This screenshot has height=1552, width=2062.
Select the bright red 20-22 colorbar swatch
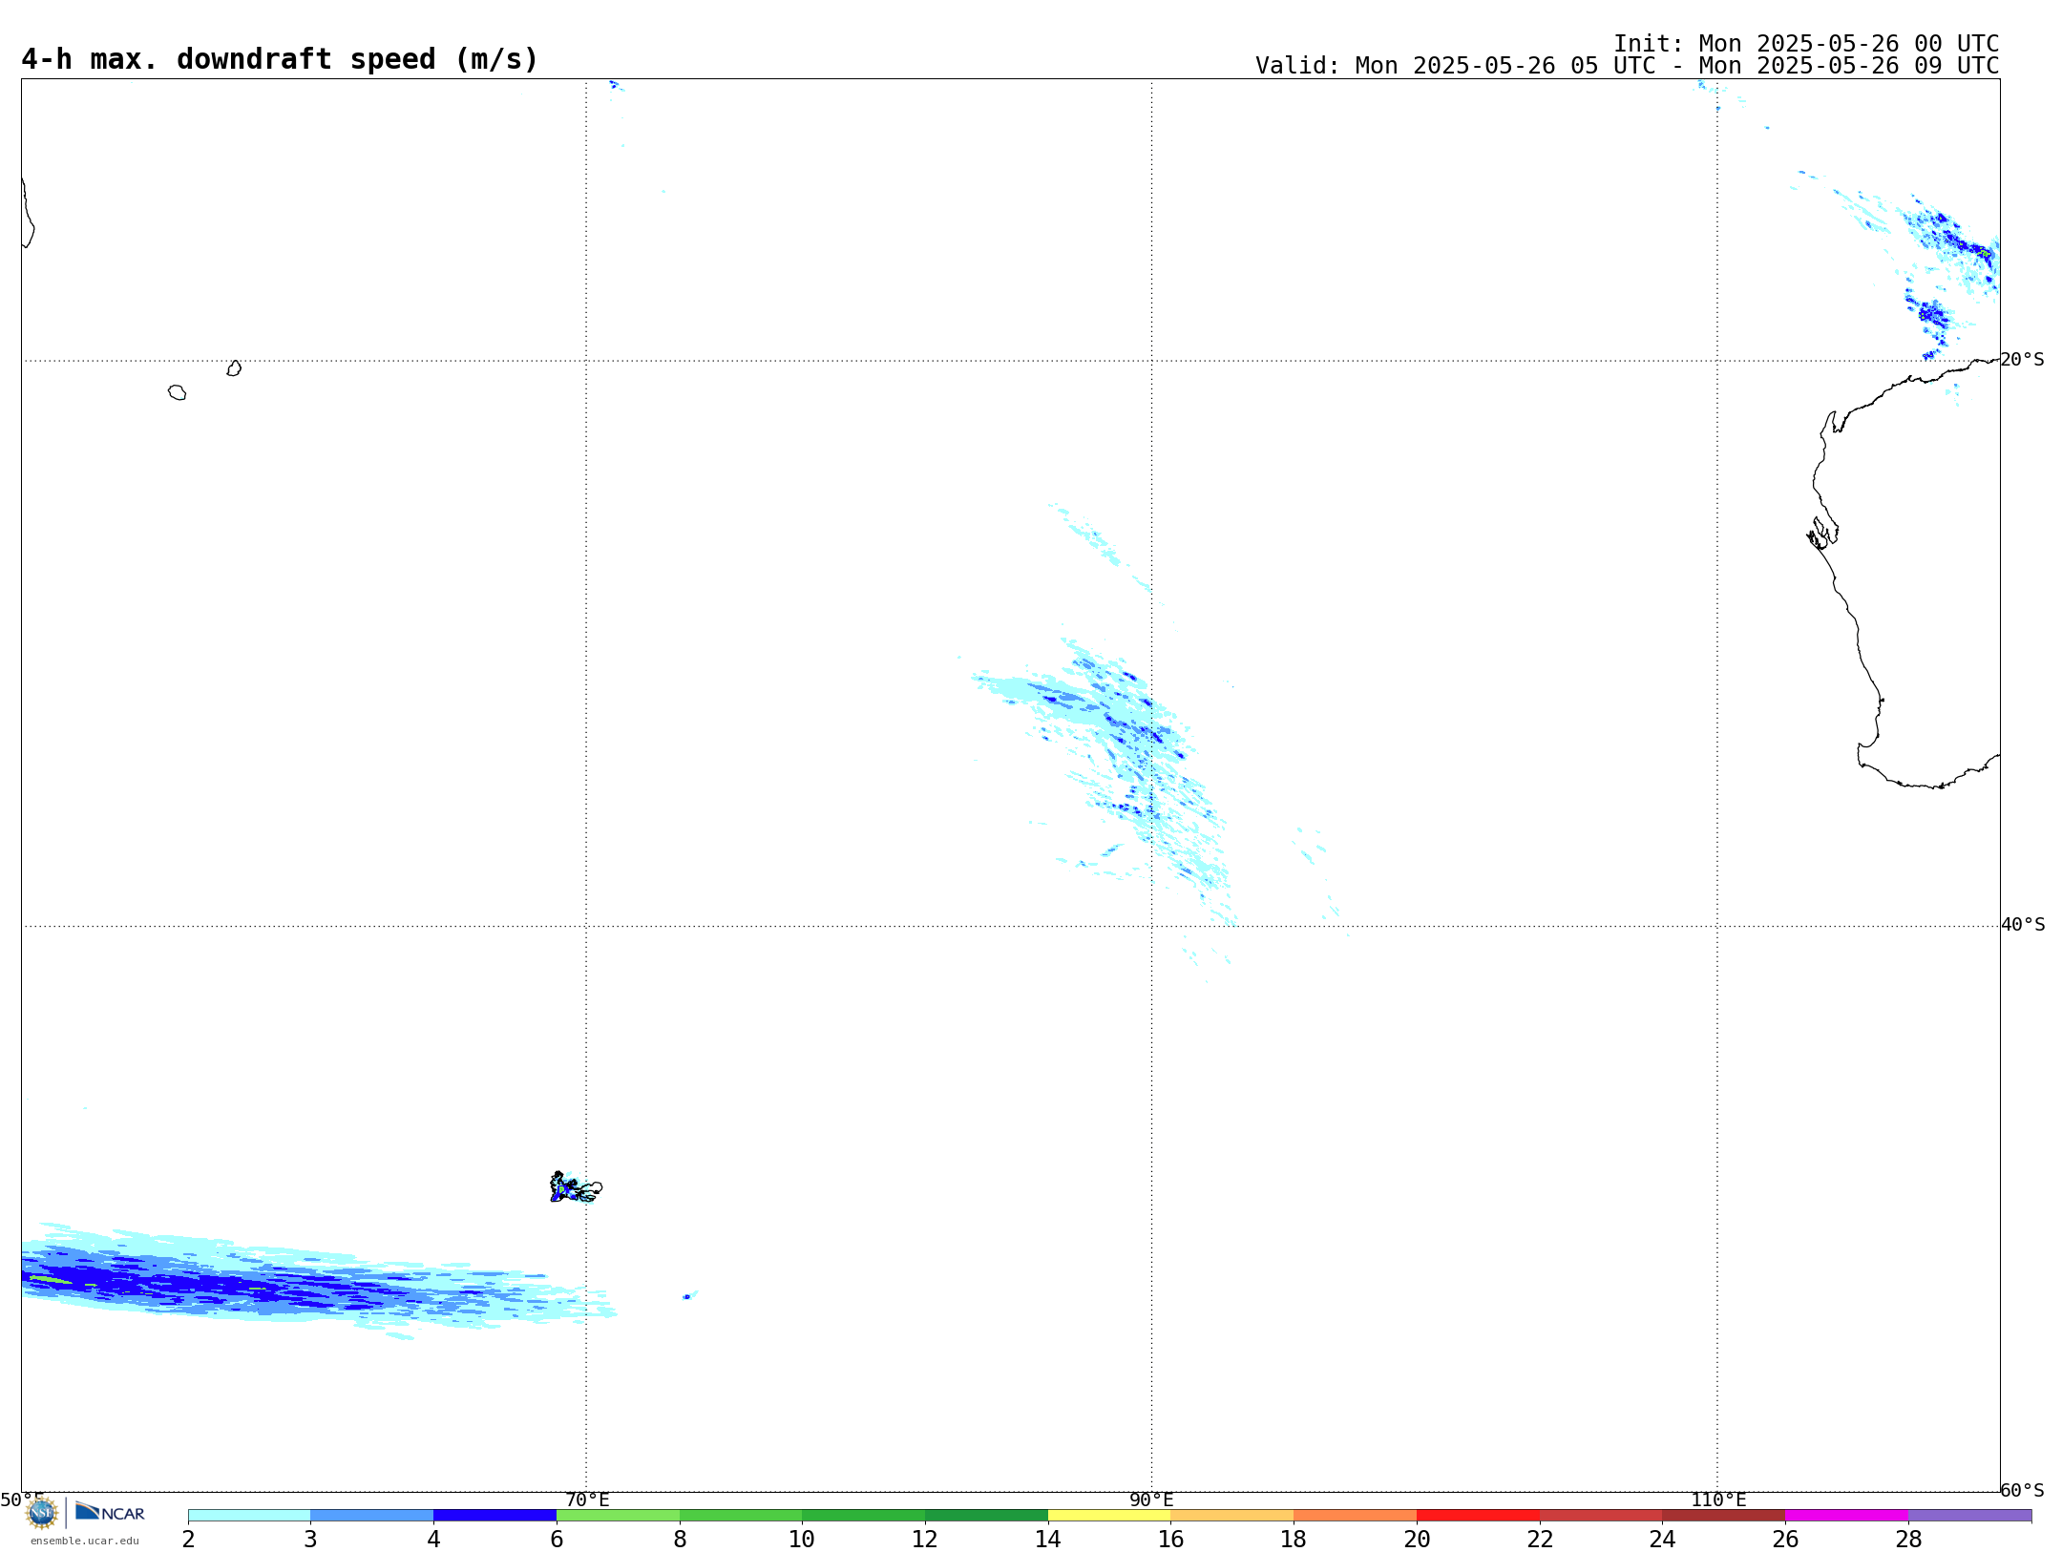[1478, 1516]
